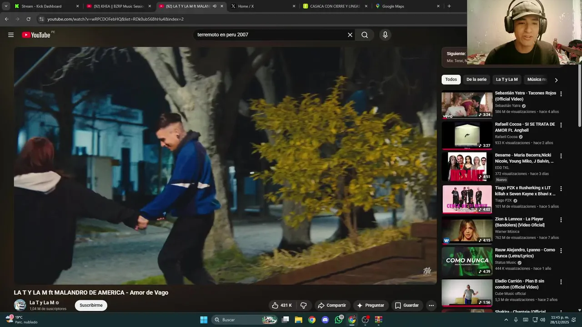Like the video with thumbs up 431 K
This screenshot has height=327, width=582.
coord(282,305)
